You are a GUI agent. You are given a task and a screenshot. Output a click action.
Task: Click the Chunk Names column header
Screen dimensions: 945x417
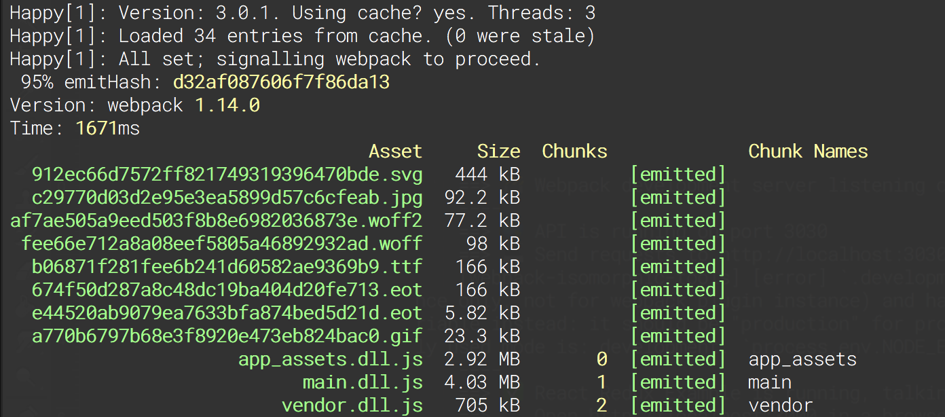pyautogui.click(x=808, y=151)
